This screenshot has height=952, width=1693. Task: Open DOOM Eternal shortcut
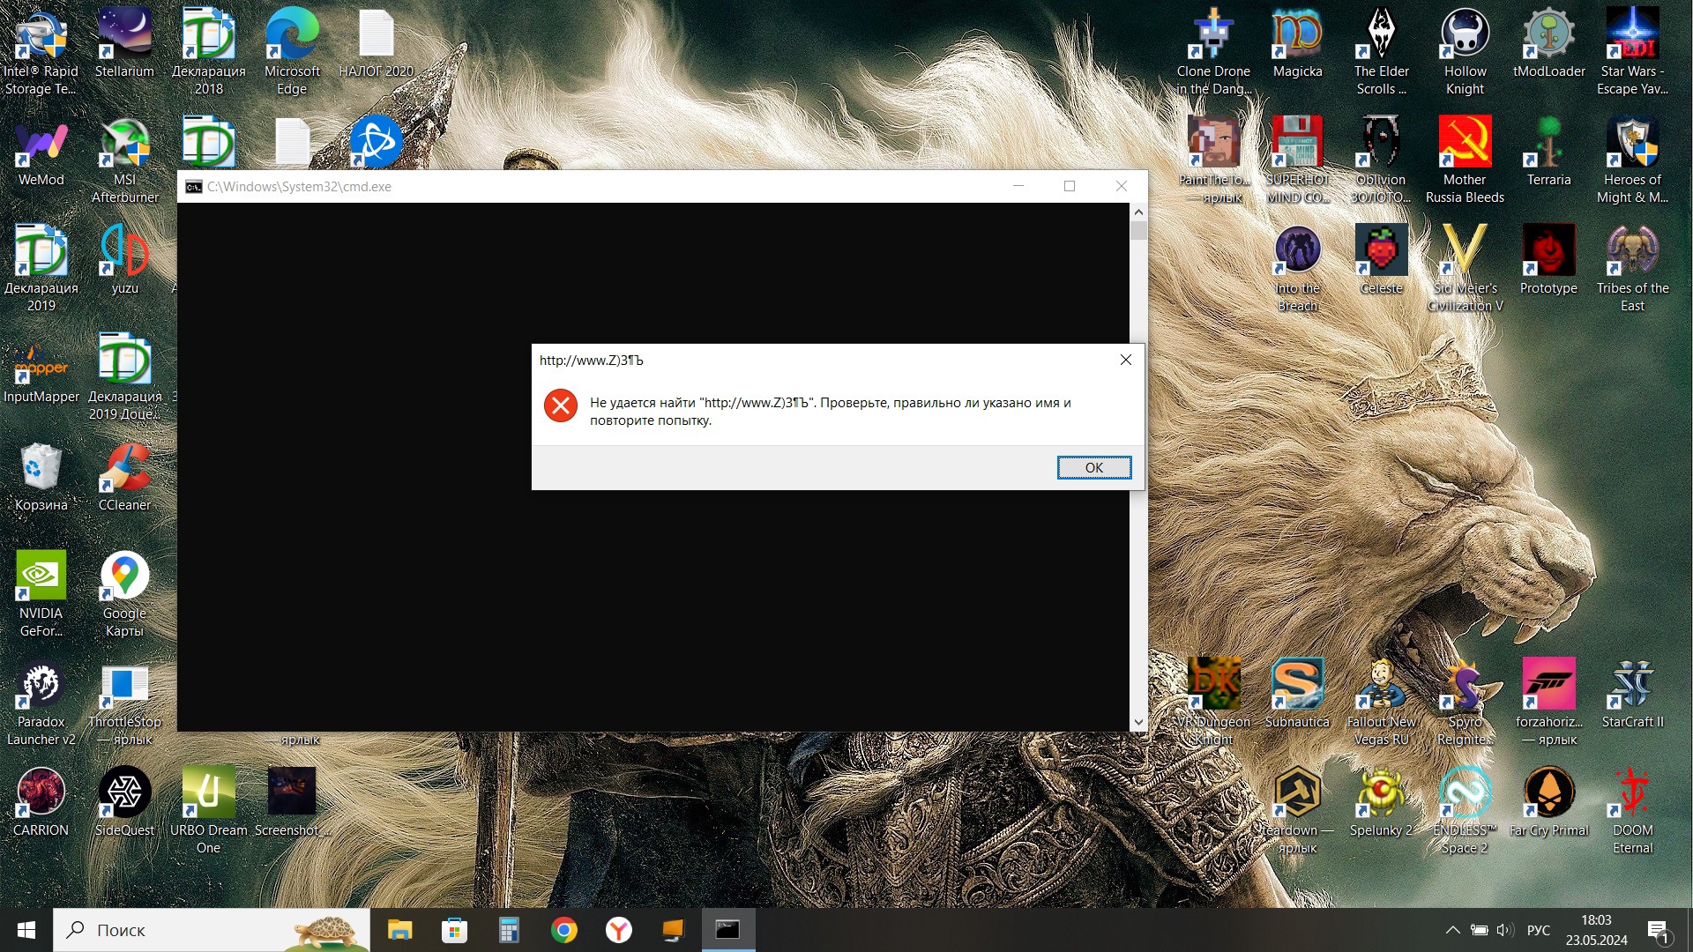1632,811
